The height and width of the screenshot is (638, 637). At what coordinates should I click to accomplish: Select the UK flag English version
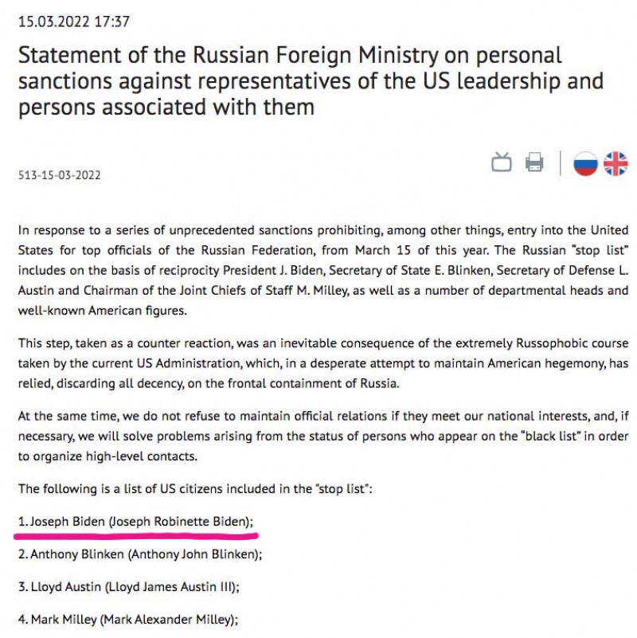[x=616, y=163]
